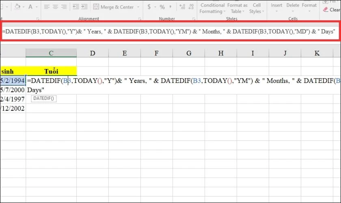Image resolution: width=341 pixels, height=203 pixels.
Task: Click the yellow sinh header cell
Action: (13, 71)
